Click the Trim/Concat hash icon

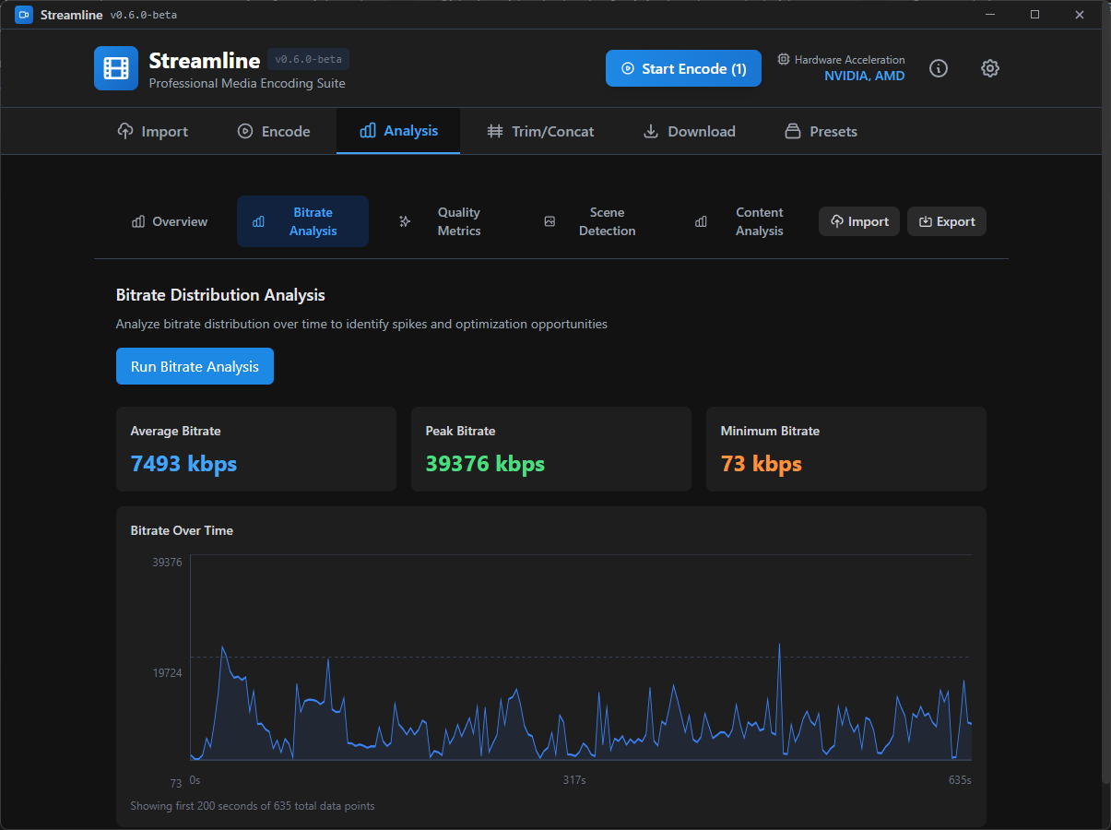494,130
